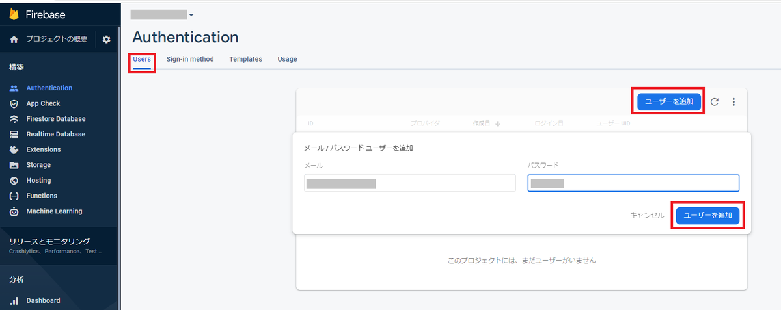Confirm with the dialog ユーザーを追加 button

tap(707, 215)
